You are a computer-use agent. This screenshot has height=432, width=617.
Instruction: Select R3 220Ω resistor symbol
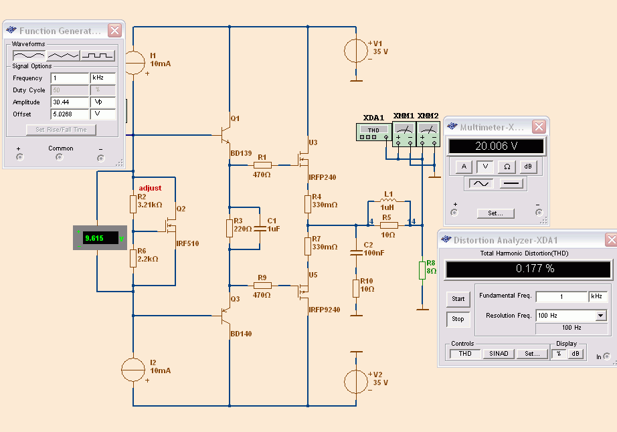click(x=230, y=229)
